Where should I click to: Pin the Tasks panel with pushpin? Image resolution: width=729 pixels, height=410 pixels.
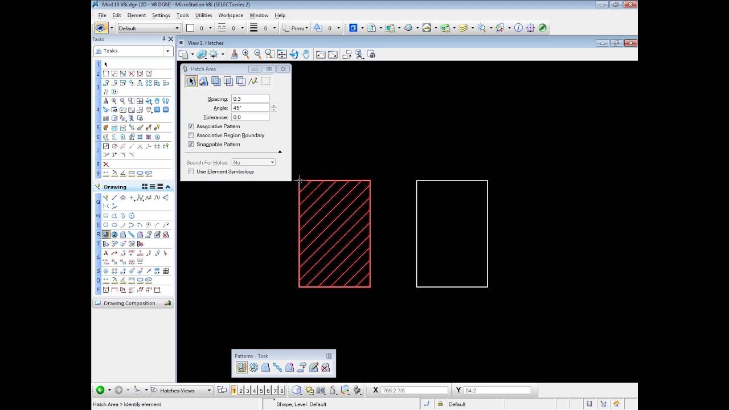pyautogui.click(x=163, y=39)
